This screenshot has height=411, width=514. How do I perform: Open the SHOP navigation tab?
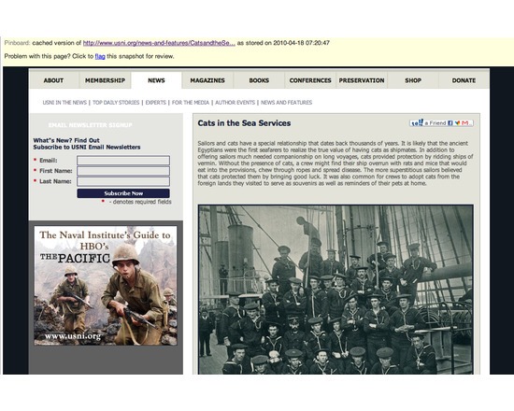point(413,80)
